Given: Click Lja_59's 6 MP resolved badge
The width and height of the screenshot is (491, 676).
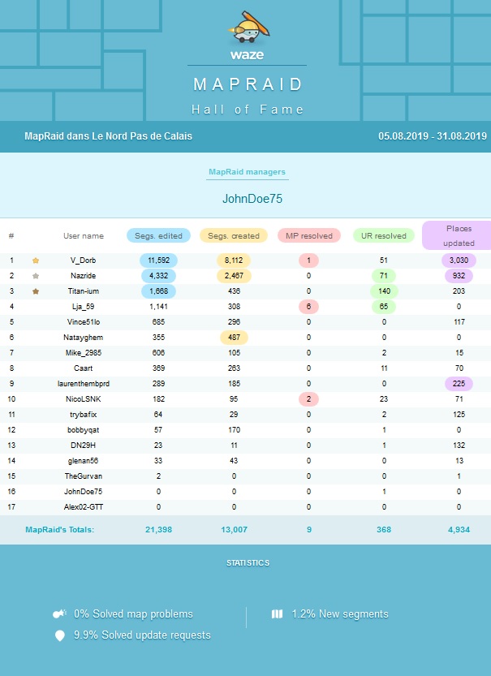Looking at the screenshot, I should point(308,307).
